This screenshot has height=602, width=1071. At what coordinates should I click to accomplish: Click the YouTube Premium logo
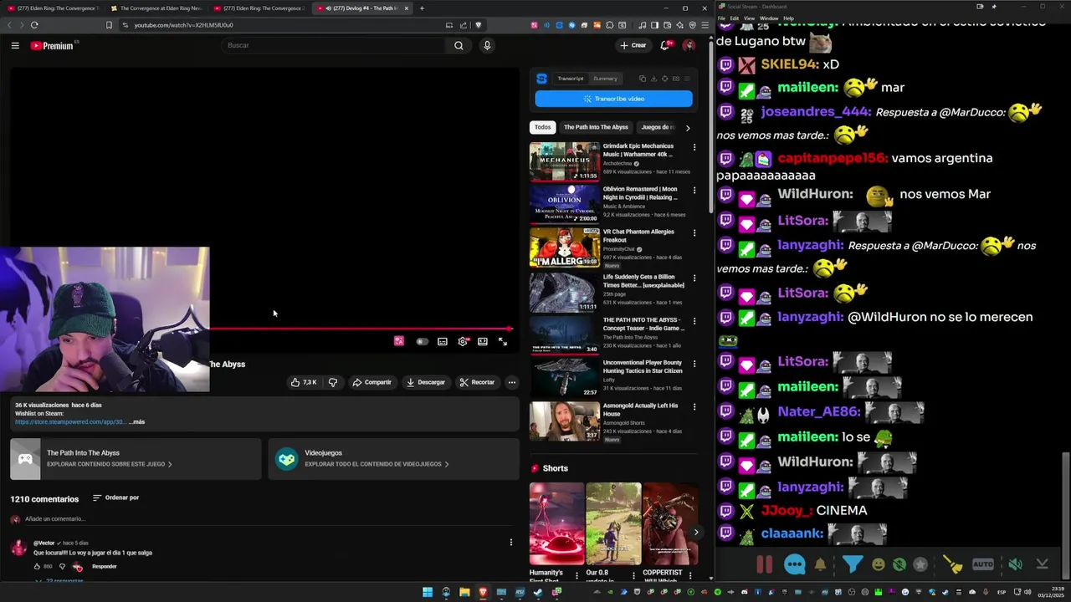[x=53, y=45]
